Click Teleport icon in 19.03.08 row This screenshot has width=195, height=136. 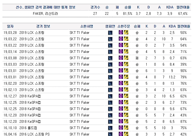(x=121, y=58)
